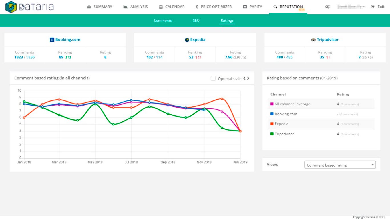Click Tripadvisor ranking value 35
This screenshot has height=219, width=390.
[x=322, y=57]
